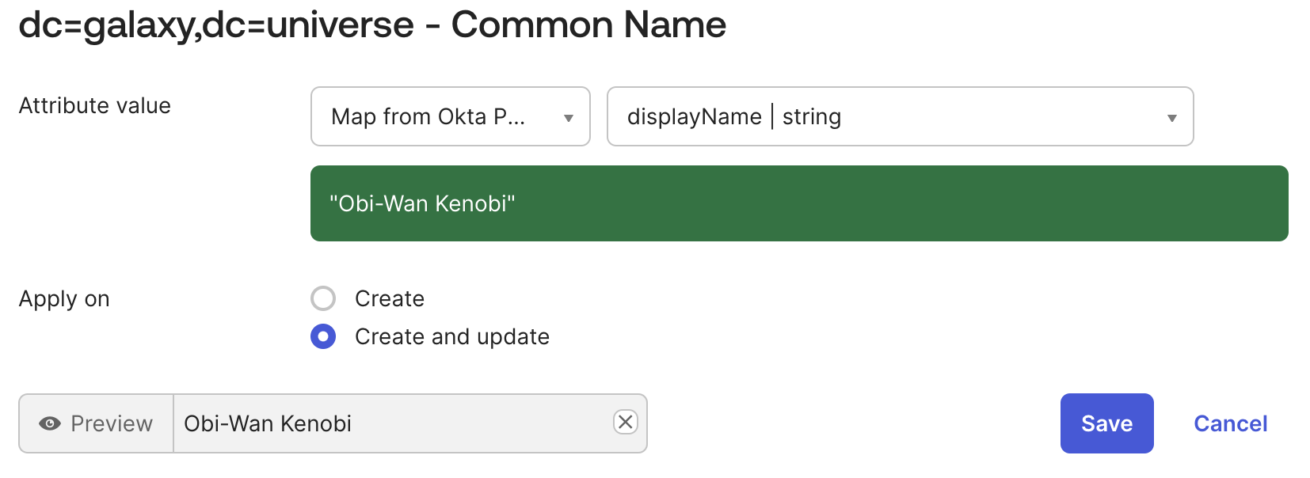Click the "Attribute value" label
1310x478 pixels.
pos(94,105)
